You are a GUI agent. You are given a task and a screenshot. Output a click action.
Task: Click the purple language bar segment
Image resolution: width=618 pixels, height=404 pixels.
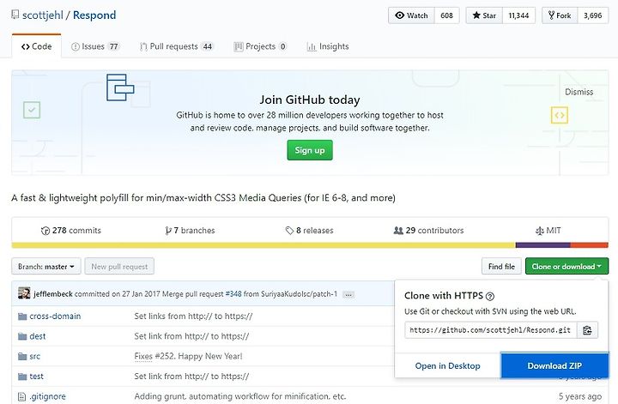tap(542, 245)
